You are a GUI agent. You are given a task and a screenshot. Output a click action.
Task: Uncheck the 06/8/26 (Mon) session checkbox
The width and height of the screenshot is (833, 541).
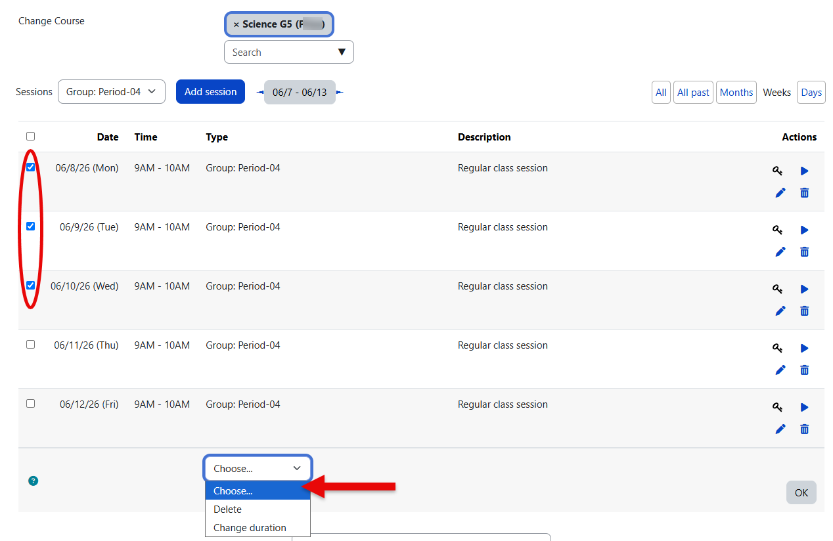coord(30,167)
